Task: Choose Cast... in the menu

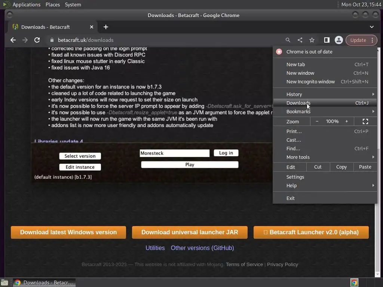Action: (325, 140)
